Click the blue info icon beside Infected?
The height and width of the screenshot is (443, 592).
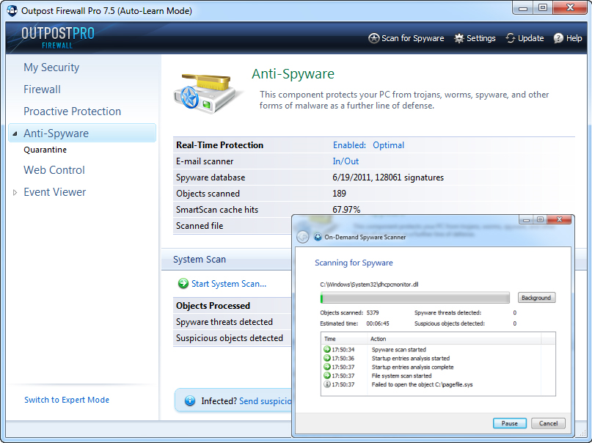coord(190,401)
